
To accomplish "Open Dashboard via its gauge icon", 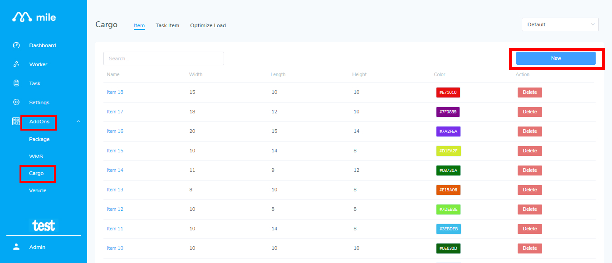I will pos(16,45).
